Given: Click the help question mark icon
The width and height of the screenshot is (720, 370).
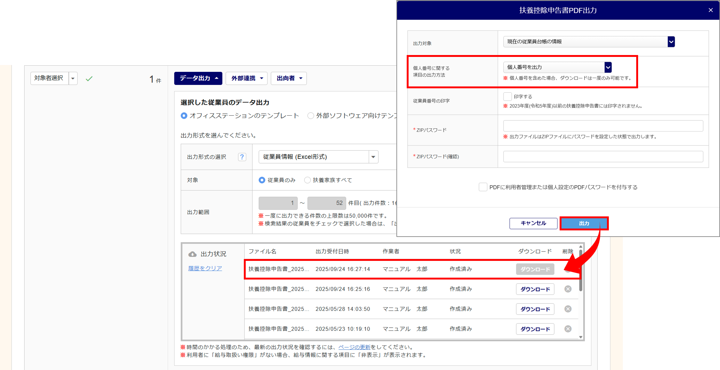Looking at the screenshot, I should [242, 157].
